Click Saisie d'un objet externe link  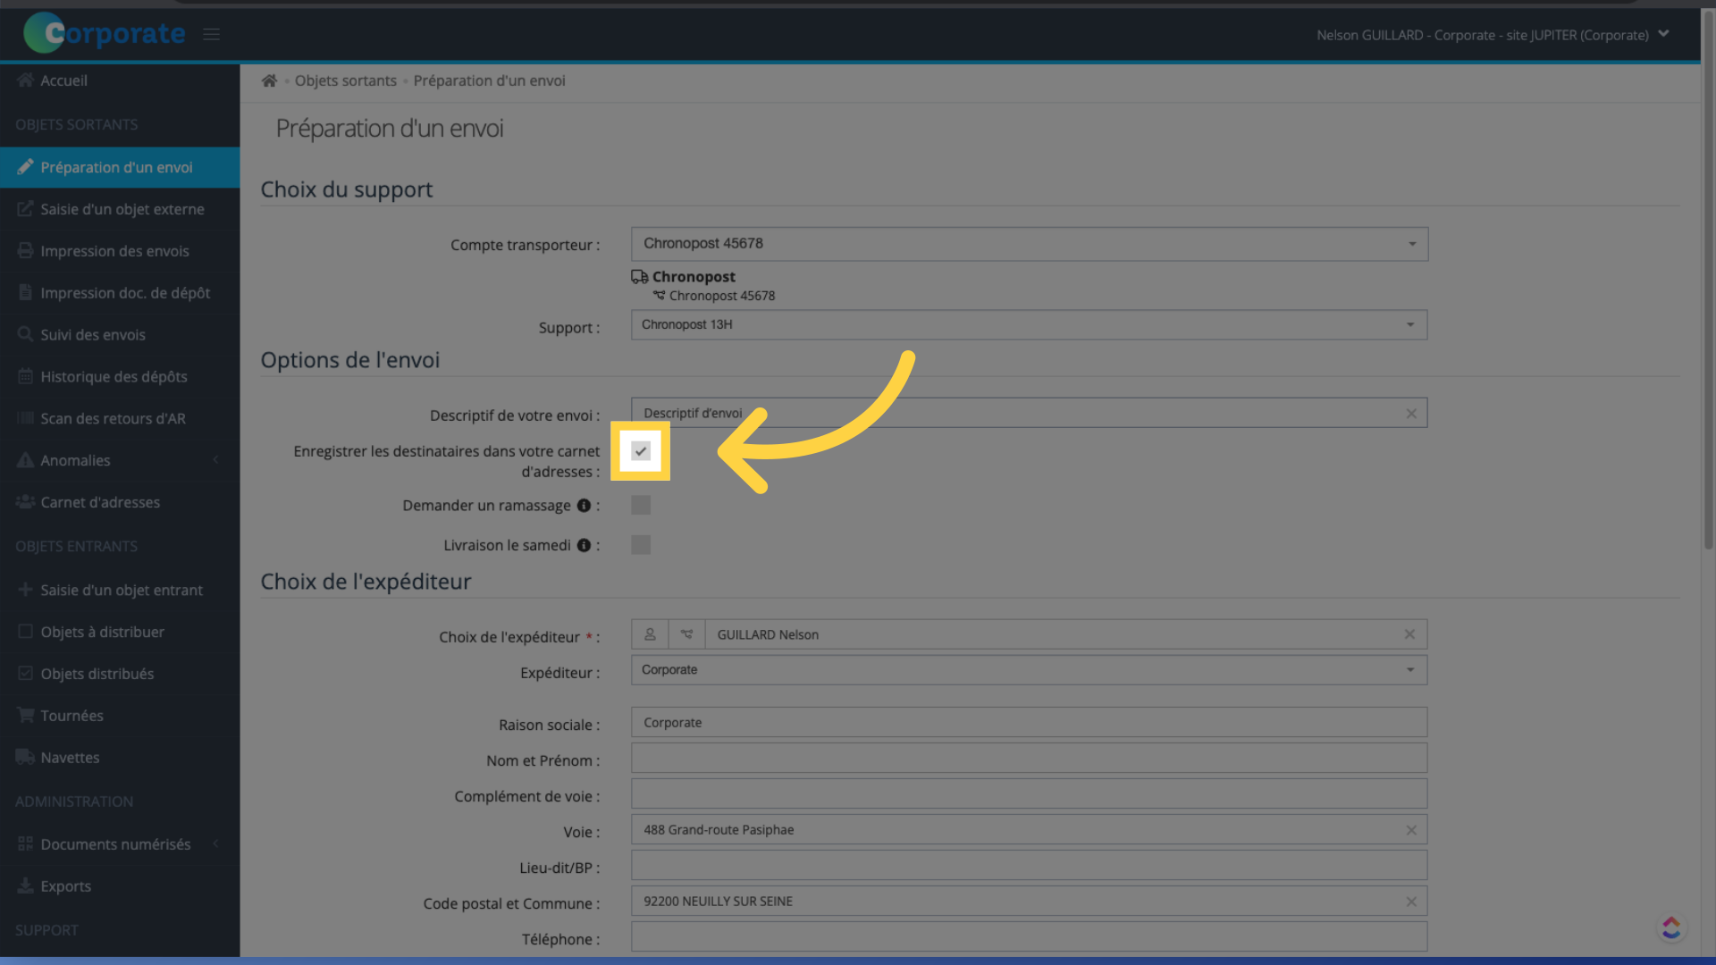point(122,209)
